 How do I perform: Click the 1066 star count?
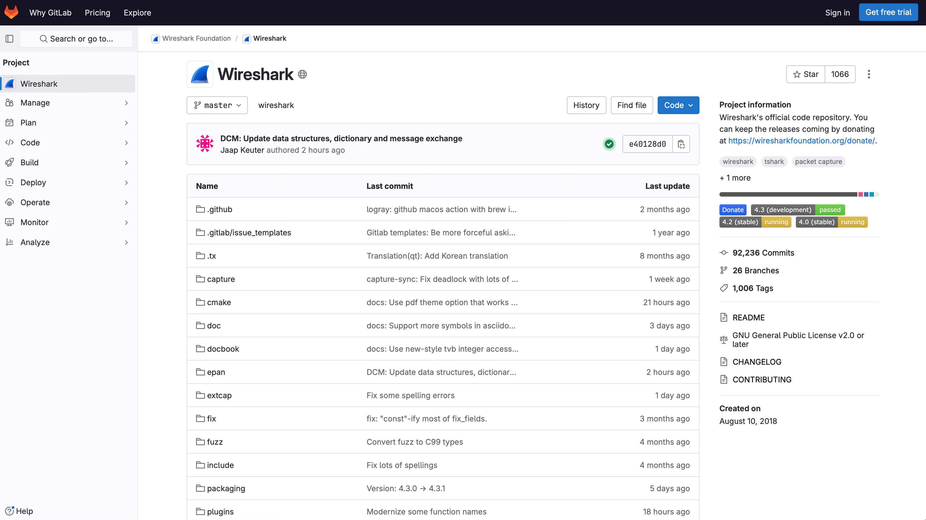pyautogui.click(x=840, y=74)
